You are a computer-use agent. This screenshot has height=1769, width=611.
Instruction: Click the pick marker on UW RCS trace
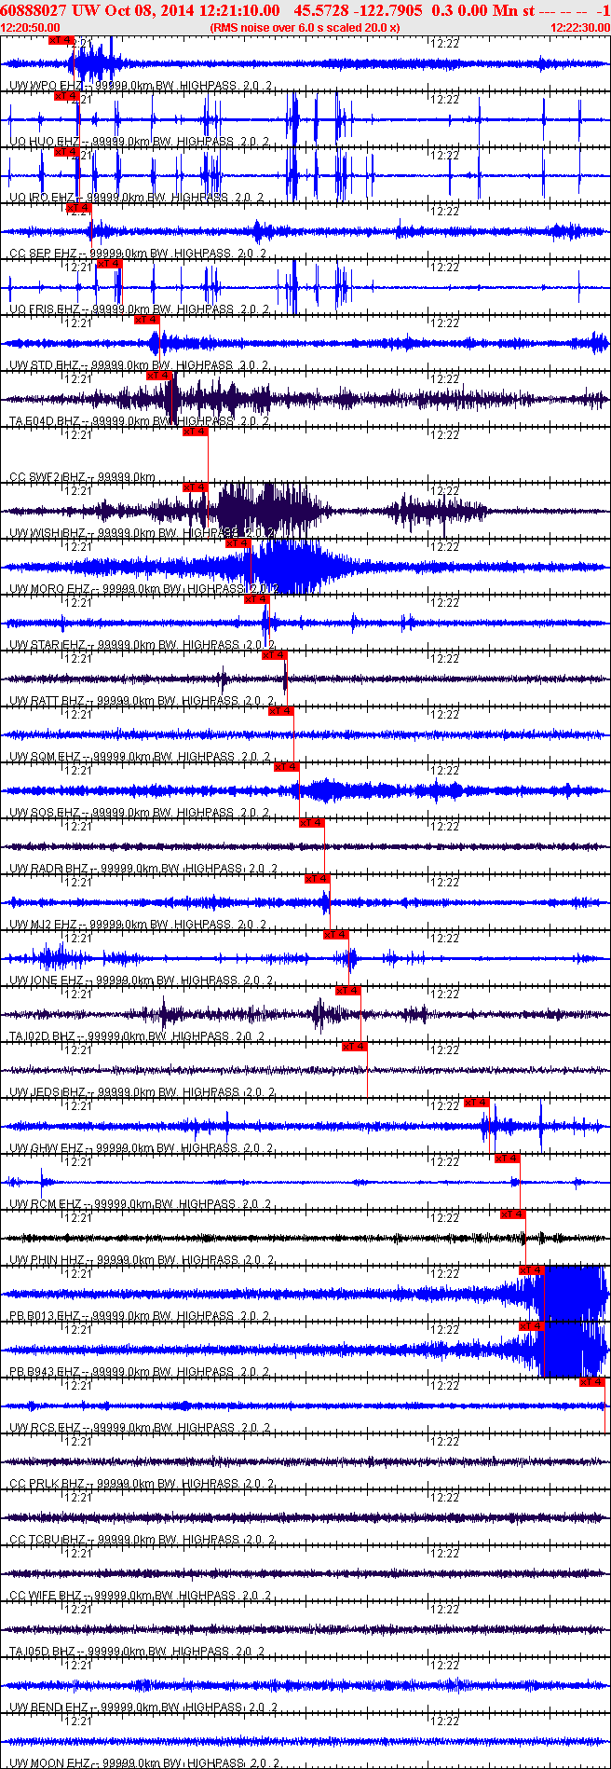pos(591,1382)
